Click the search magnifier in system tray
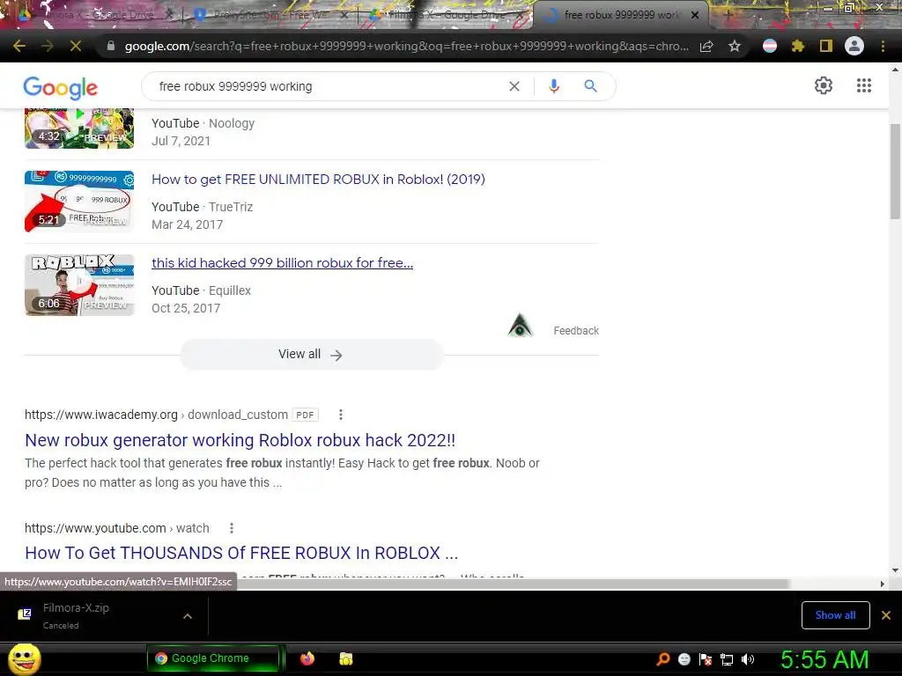902x676 pixels. pyautogui.click(x=662, y=658)
